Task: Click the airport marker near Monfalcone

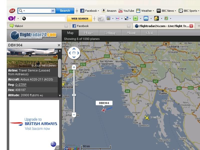Action: tap(119, 58)
